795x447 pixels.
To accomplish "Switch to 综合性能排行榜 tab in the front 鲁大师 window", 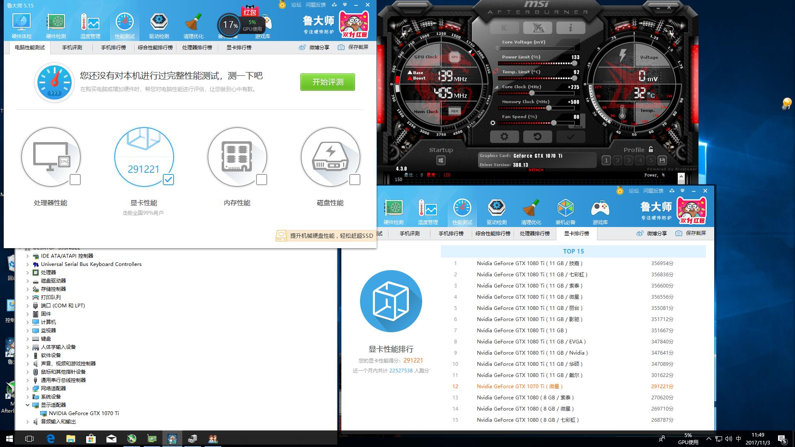I will pos(155,48).
